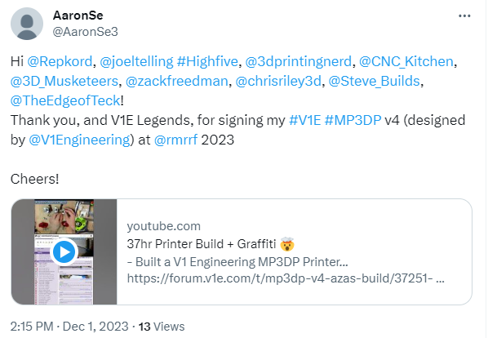
Task: Open the video thumbnail image
Action: point(64,251)
